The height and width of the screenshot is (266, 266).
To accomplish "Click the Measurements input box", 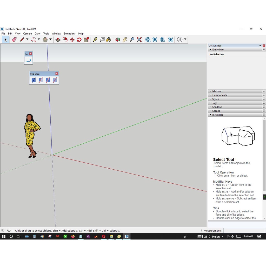I will coord(244,231).
